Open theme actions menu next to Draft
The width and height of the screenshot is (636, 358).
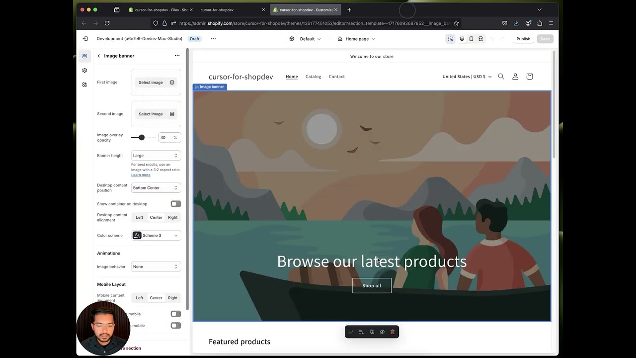tap(213, 39)
